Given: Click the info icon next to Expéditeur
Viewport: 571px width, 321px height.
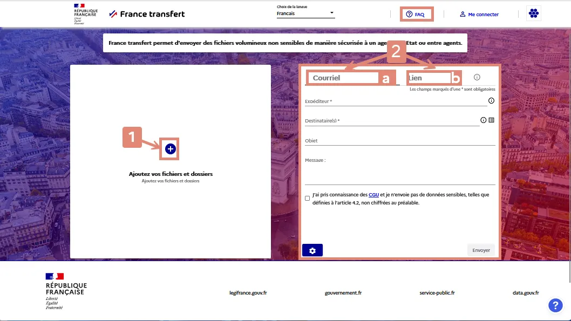Looking at the screenshot, I should 491,101.
